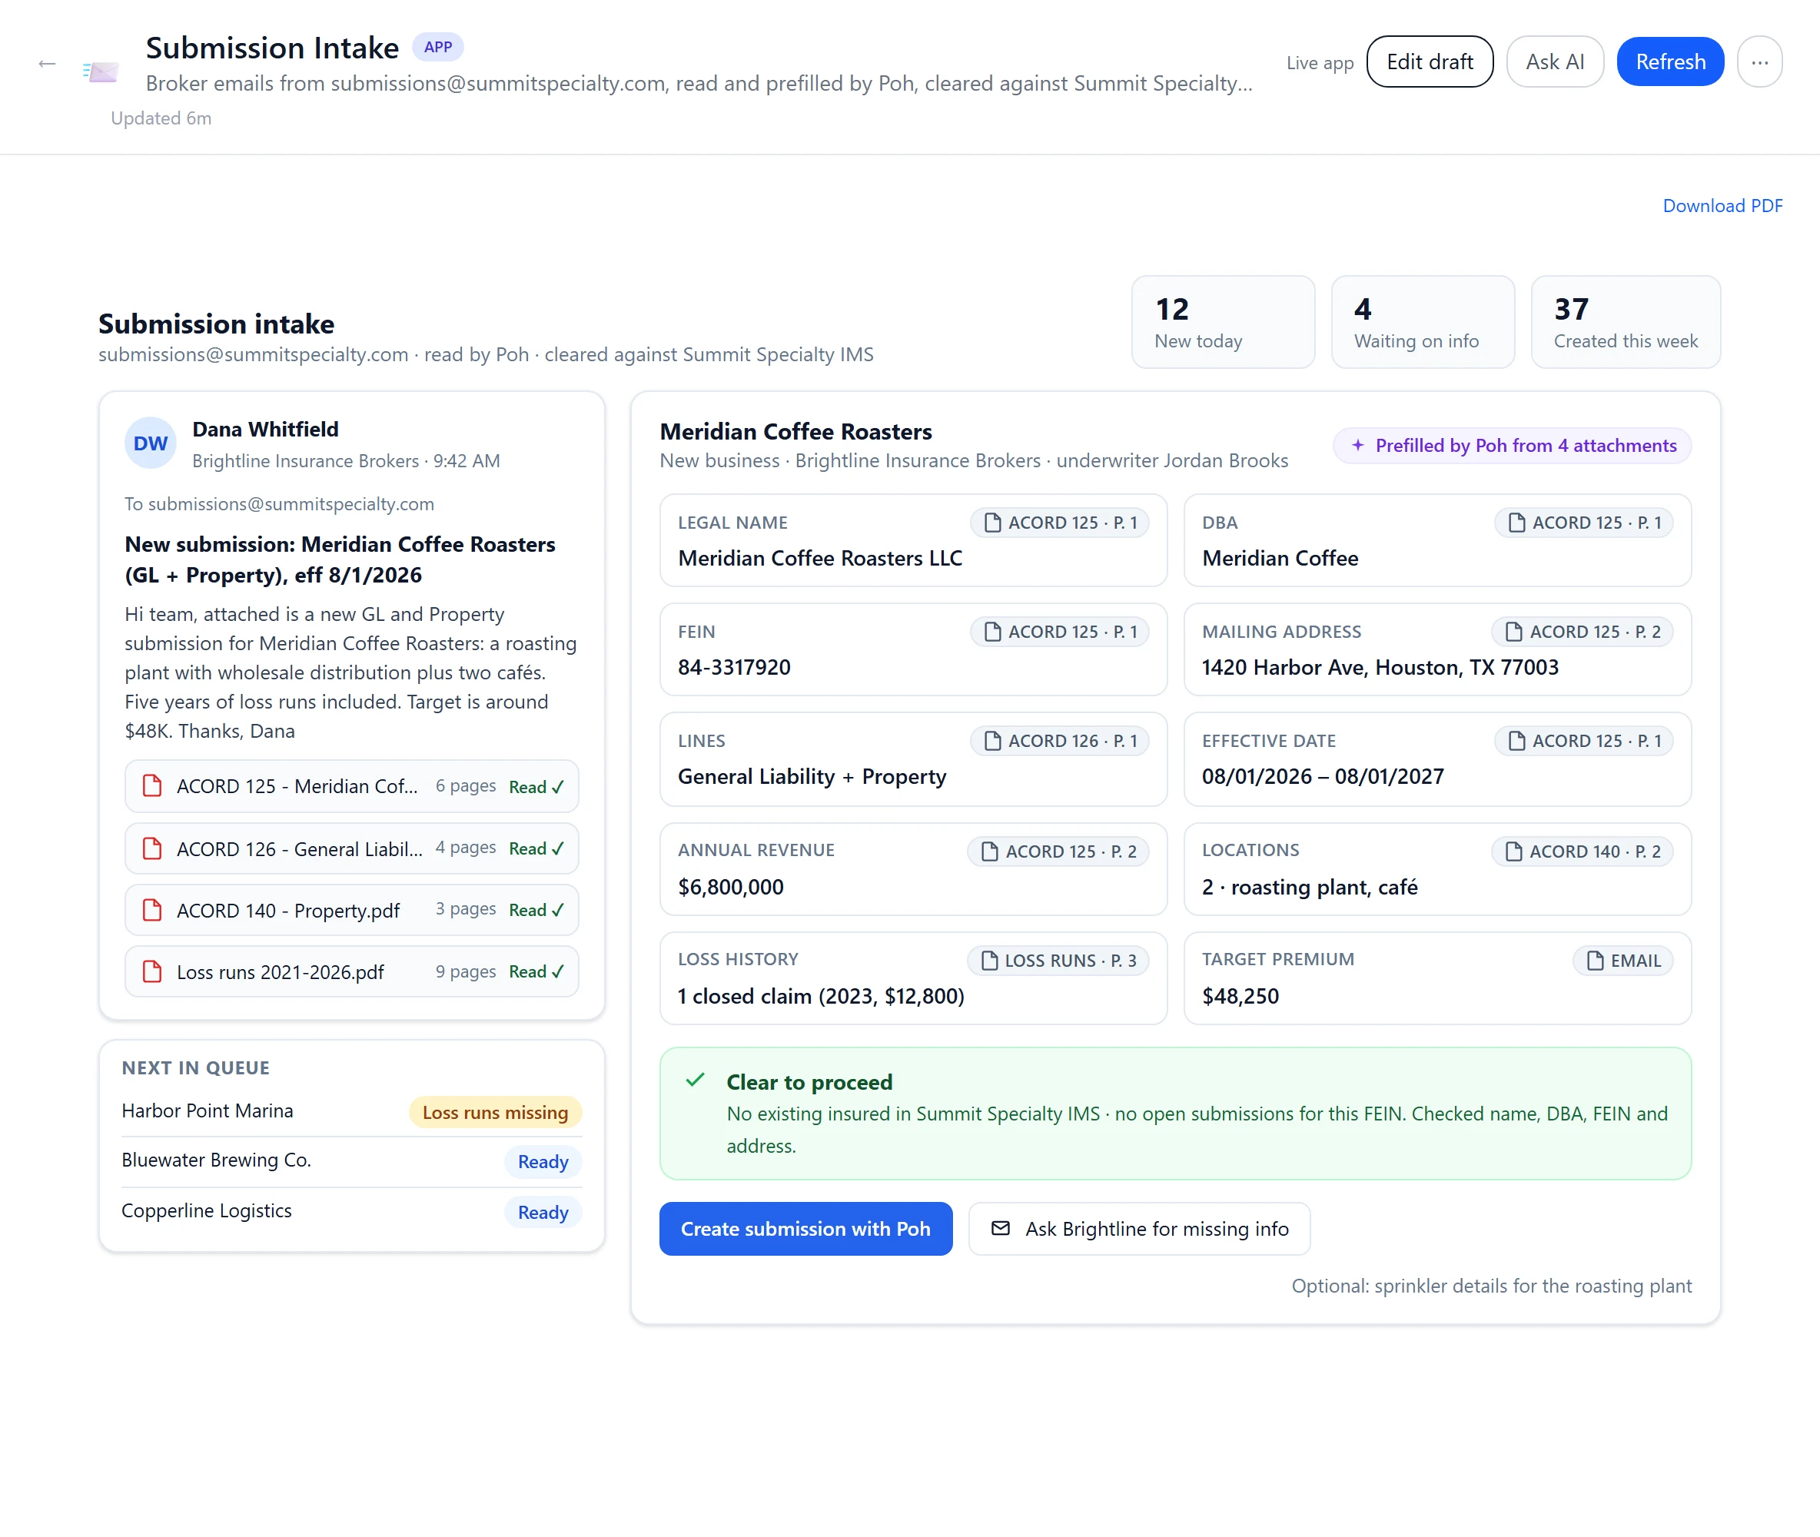The image size is (1820, 1537).
Task: Click the DW avatar for Dana Whitfield
Action: 151,443
